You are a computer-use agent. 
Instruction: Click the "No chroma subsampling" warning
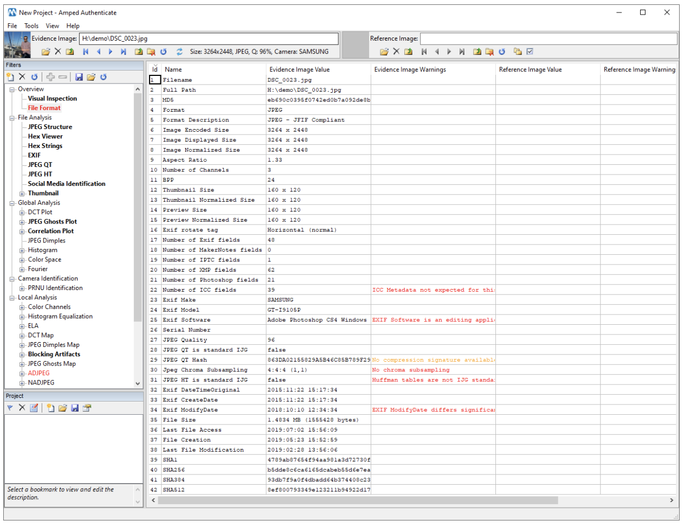[411, 370]
